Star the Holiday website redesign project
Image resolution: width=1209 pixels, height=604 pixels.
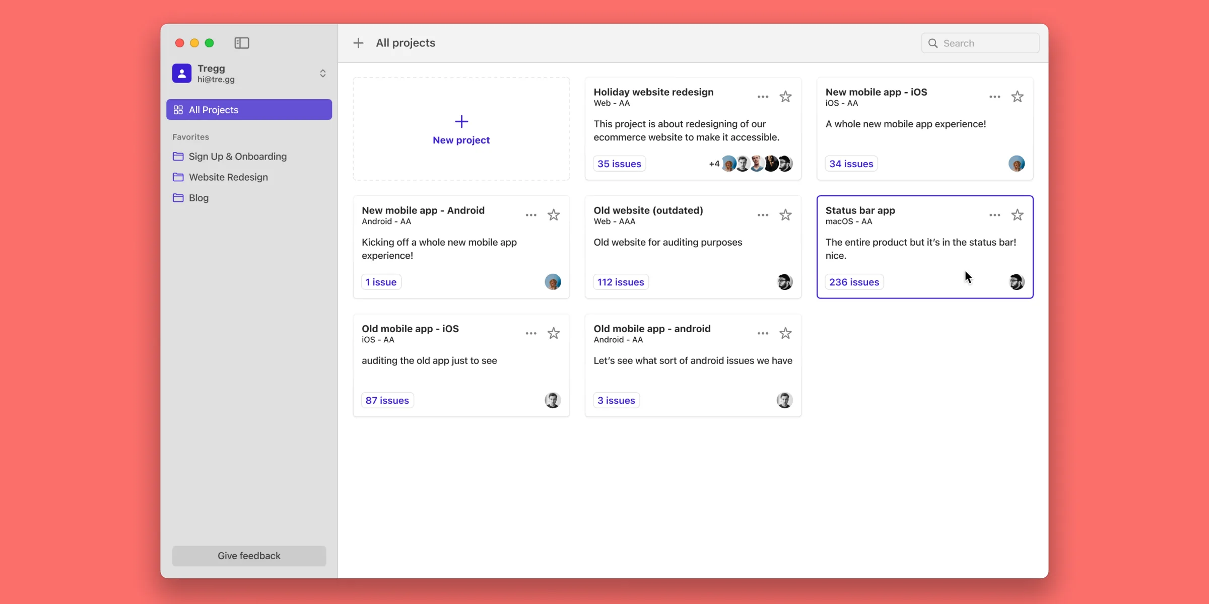[785, 96]
